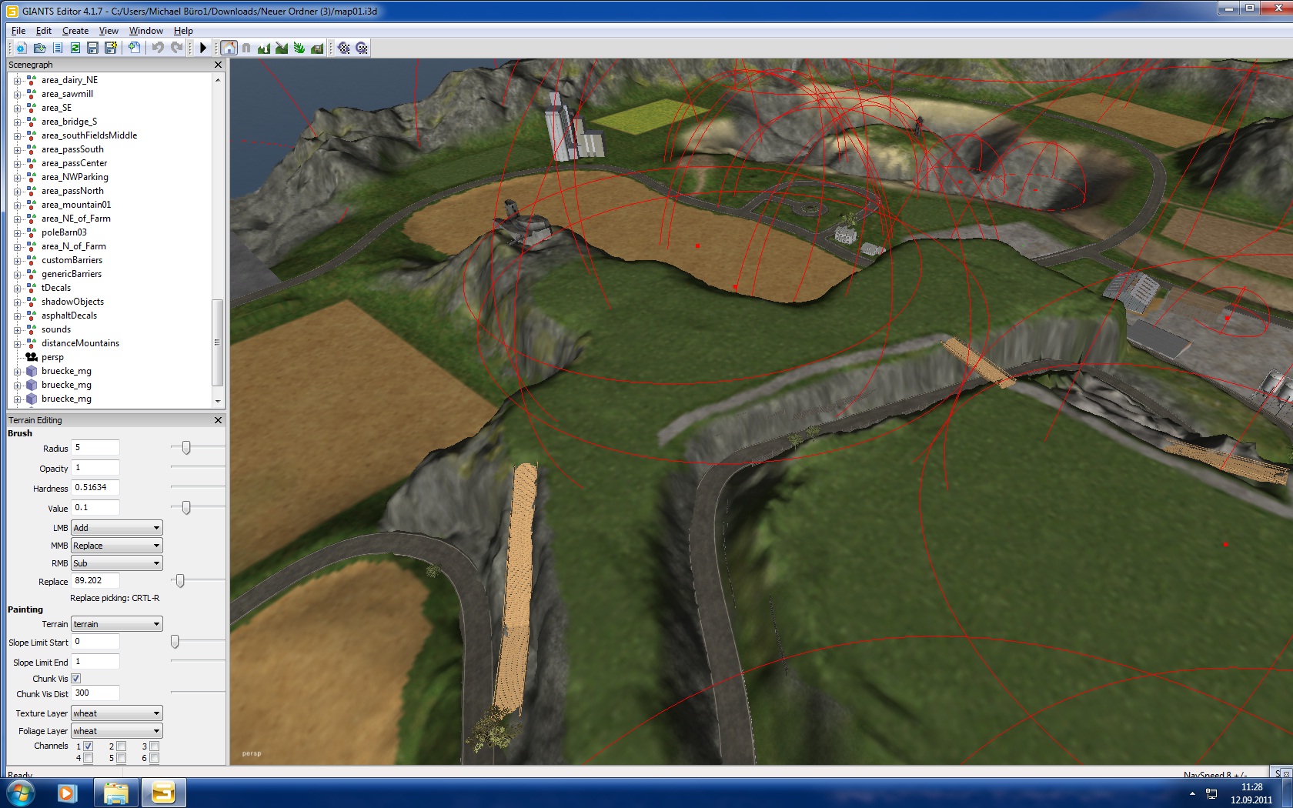Select area_sawmill in the Scenegraph
The width and height of the screenshot is (1293, 808).
pyautogui.click(x=67, y=94)
